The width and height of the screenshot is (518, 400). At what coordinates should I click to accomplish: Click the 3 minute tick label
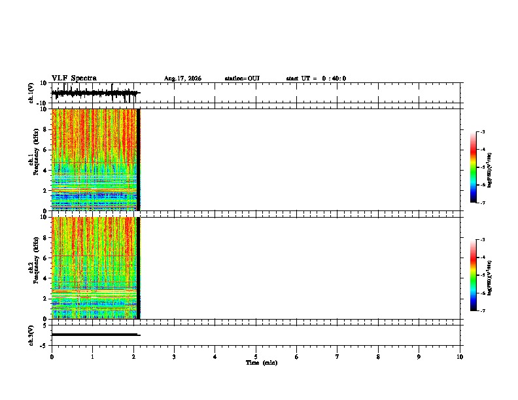point(174,357)
